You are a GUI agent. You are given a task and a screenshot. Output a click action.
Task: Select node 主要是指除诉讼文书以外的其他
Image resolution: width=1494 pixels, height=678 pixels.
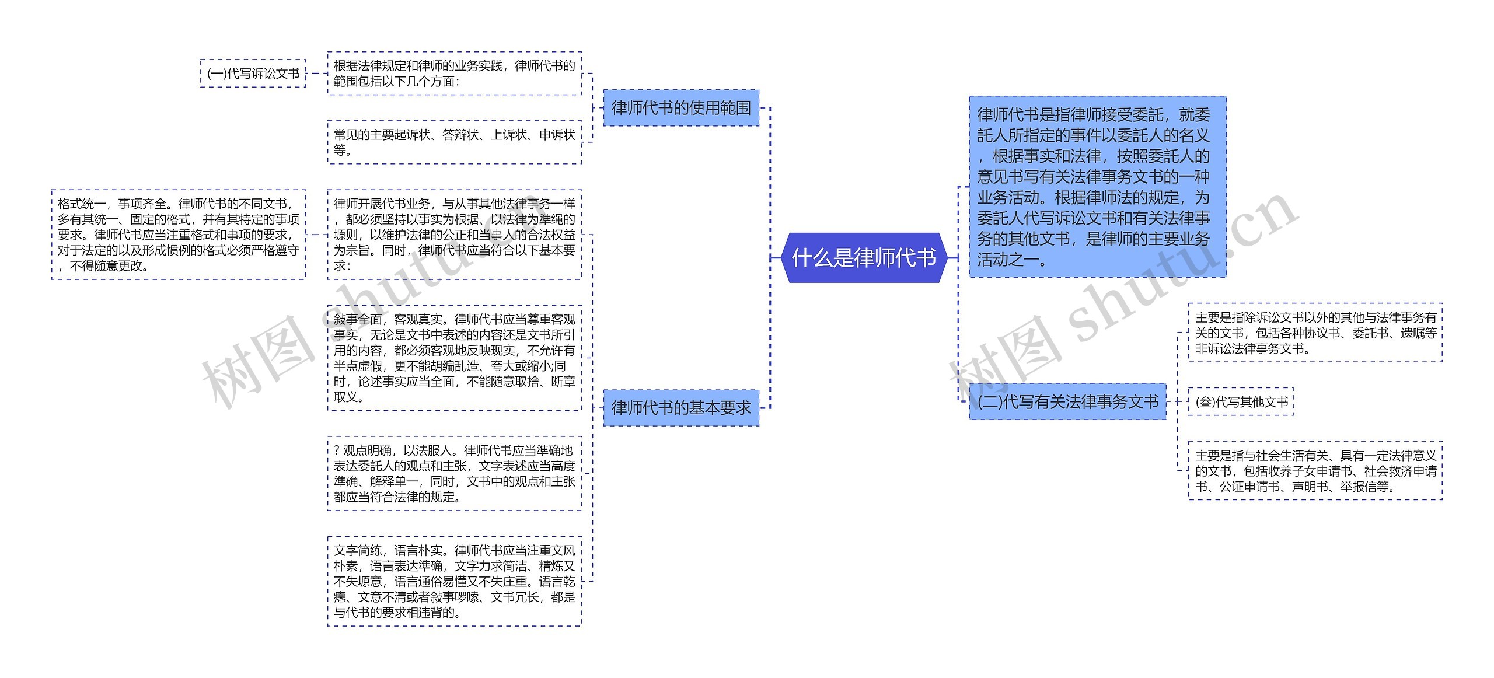point(1315,333)
